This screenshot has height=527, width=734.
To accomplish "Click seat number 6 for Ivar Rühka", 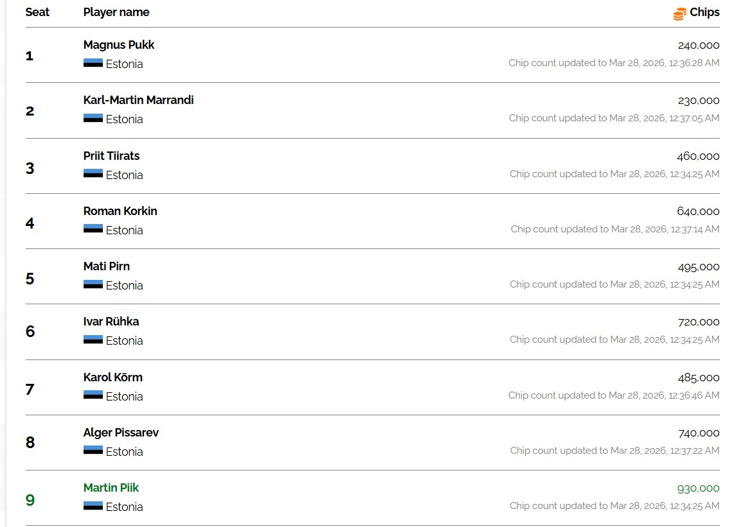I will [x=30, y=332].
